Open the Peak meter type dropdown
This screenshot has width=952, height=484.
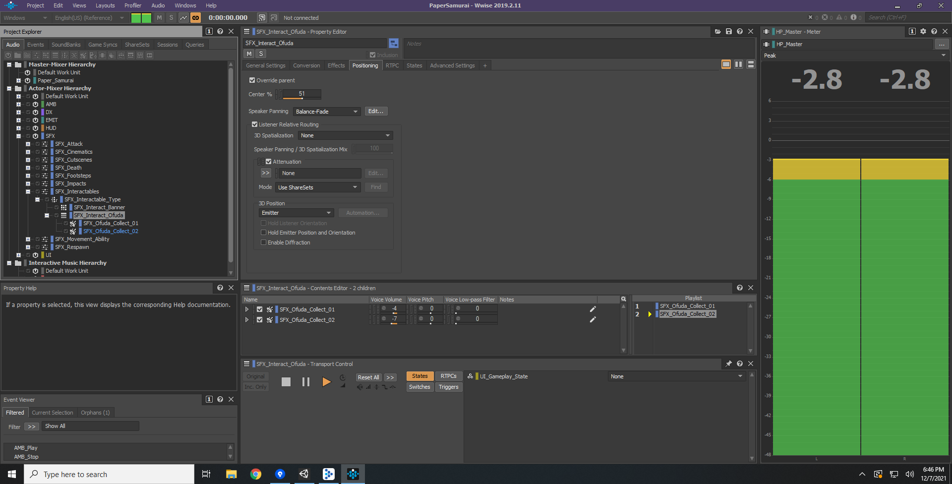coord(855,56)
